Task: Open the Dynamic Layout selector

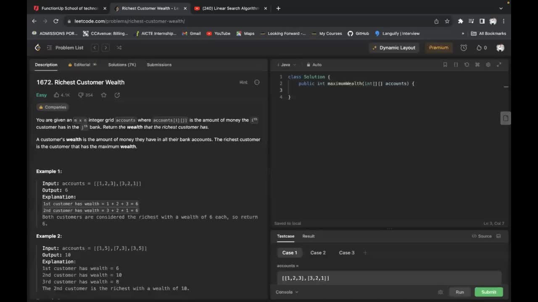Action: (x=394, y=47)
